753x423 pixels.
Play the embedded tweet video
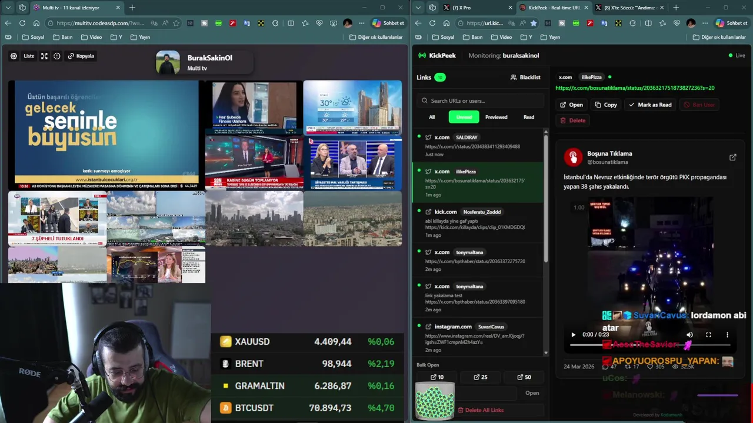573,334
